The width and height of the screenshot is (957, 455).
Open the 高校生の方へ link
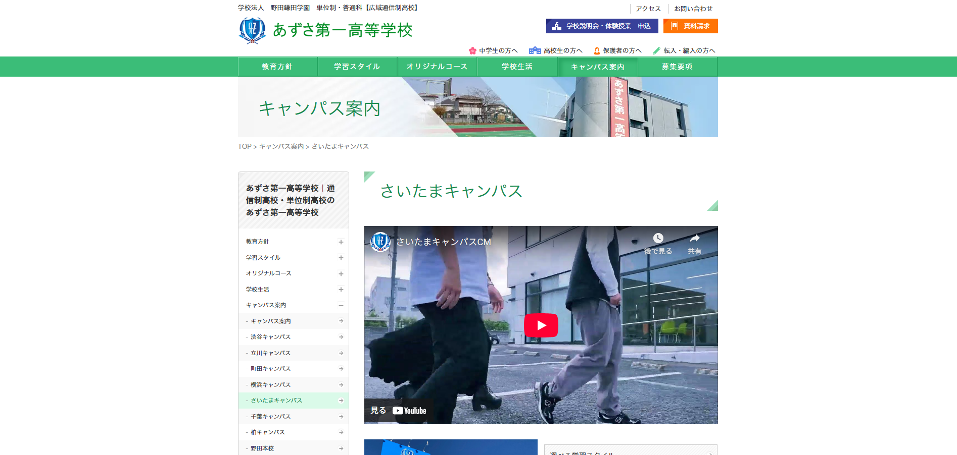pyautogui.click(x=563, y=50)
